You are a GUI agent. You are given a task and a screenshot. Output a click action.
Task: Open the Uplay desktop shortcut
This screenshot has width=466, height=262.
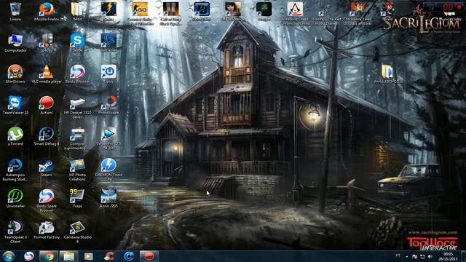108,74
